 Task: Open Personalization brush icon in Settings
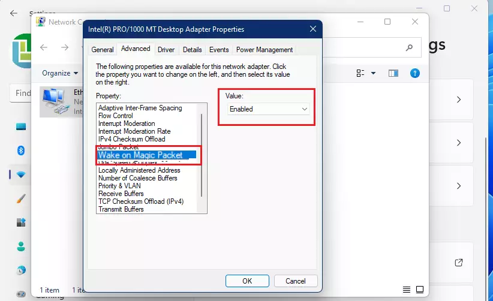point(21,198)
